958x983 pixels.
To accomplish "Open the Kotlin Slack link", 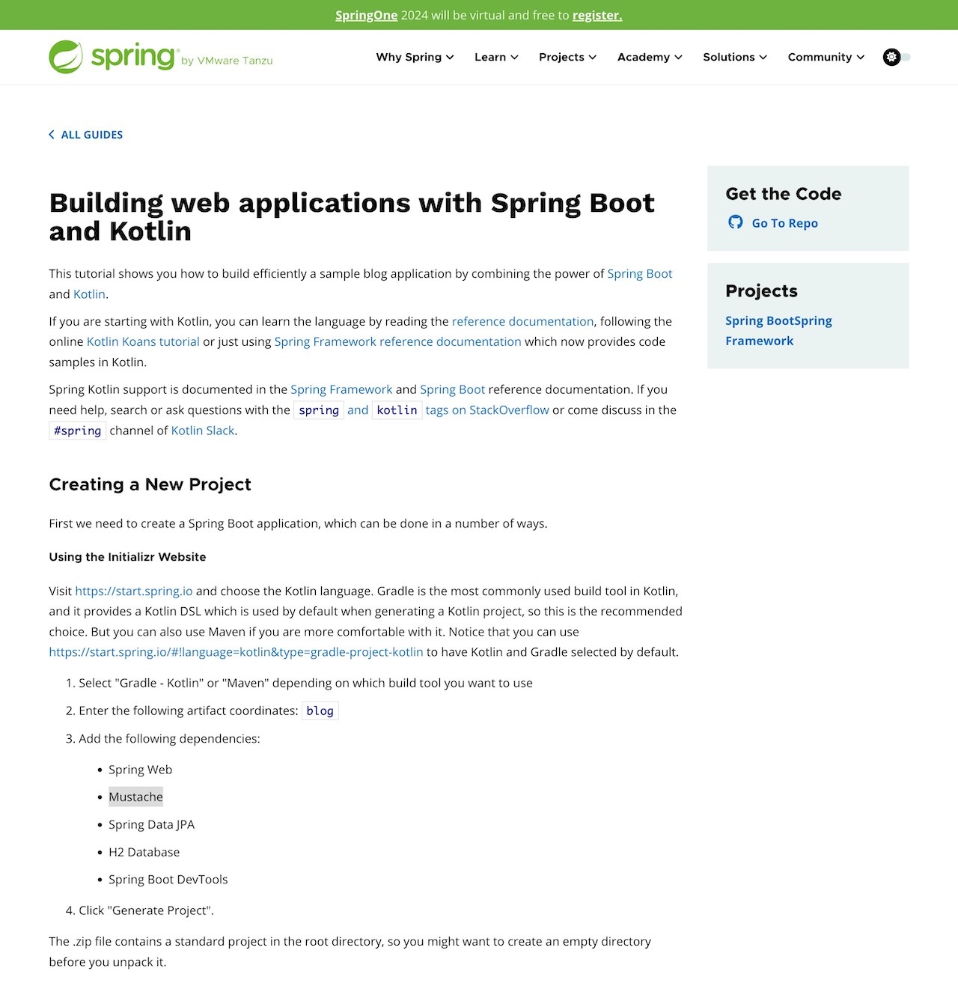I will coord(203,430).
